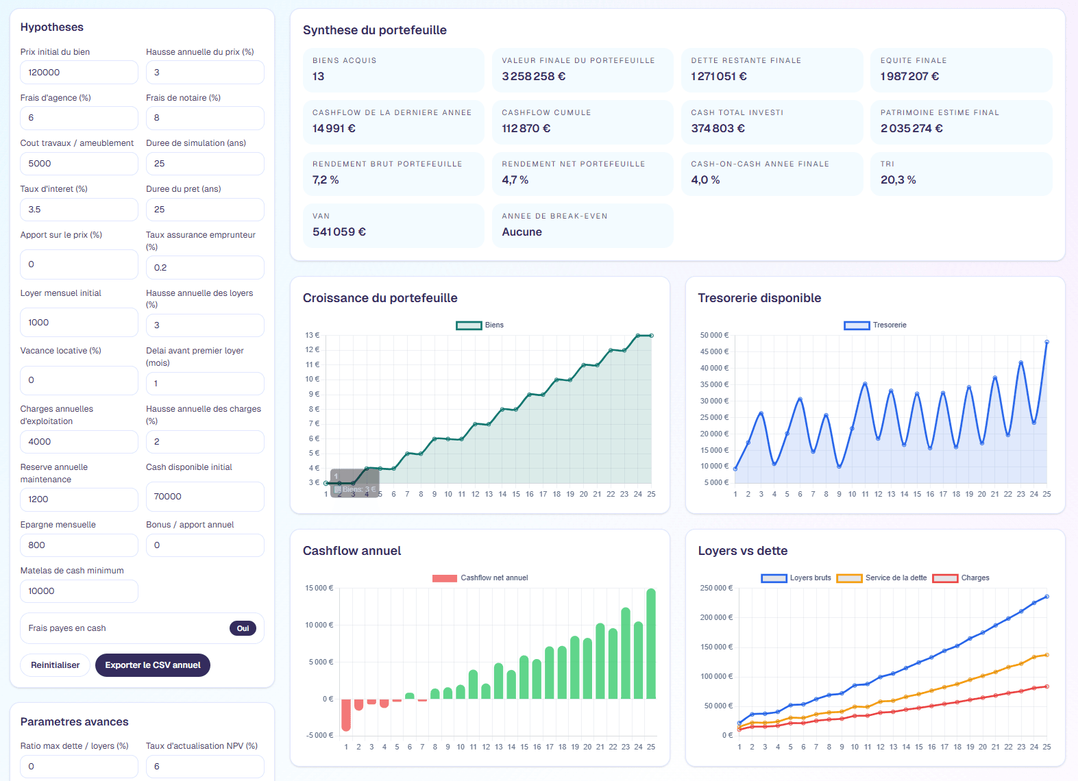Click the Biens acquis card showing 13

393,70
